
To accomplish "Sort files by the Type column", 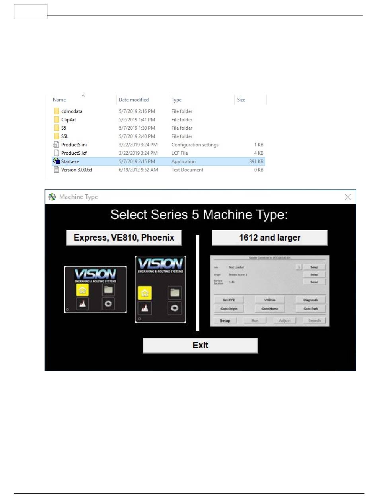I will pyautogui.click(x=176, y=100).
